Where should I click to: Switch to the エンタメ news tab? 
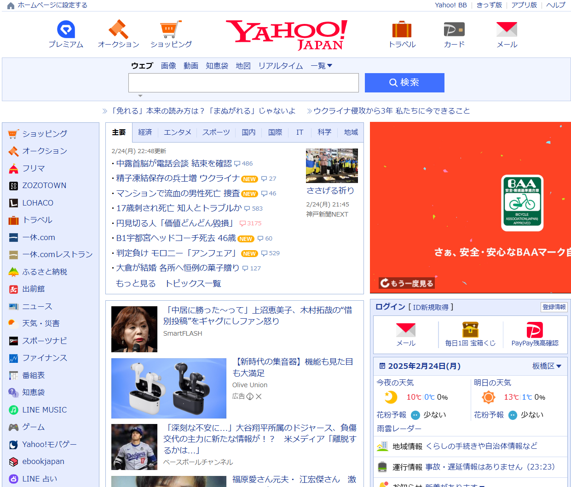click(x=178, y=132)
